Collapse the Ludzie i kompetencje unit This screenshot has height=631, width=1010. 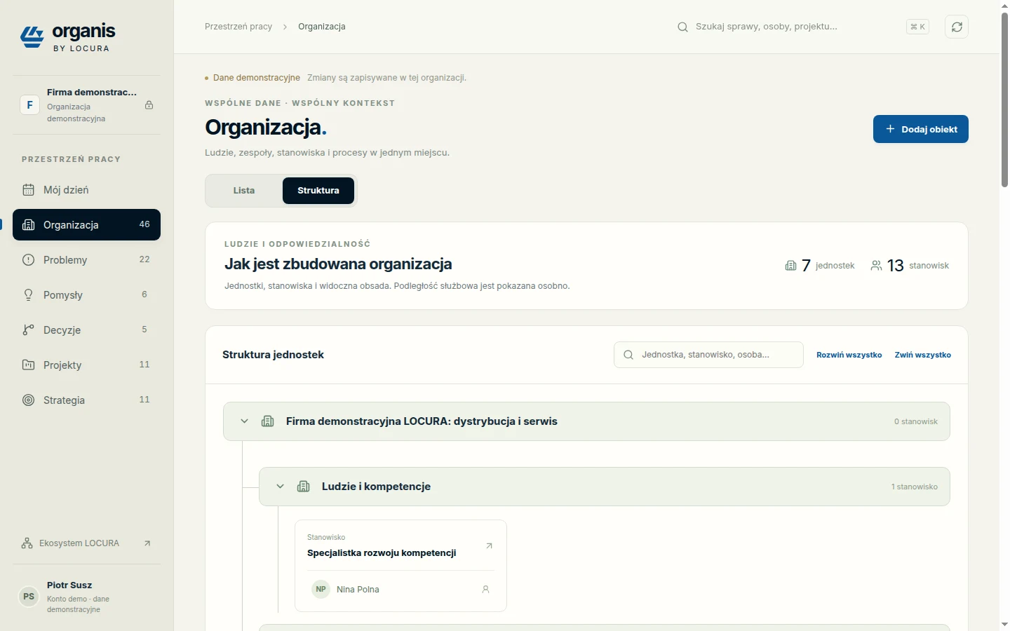coord(280,487)
